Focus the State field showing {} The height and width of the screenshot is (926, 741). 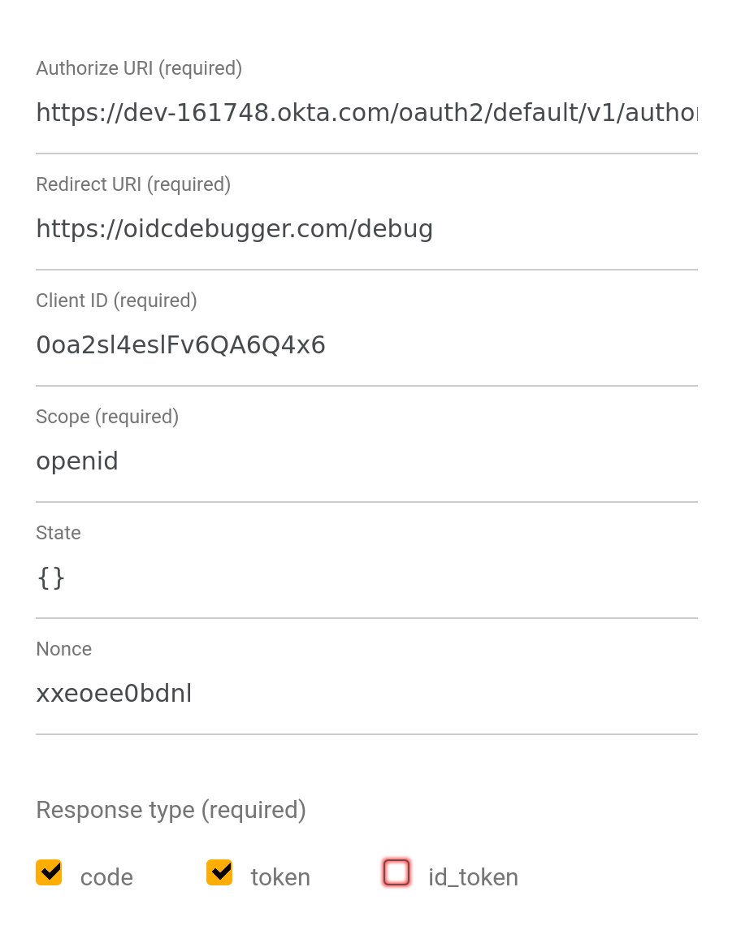[366, 578]
